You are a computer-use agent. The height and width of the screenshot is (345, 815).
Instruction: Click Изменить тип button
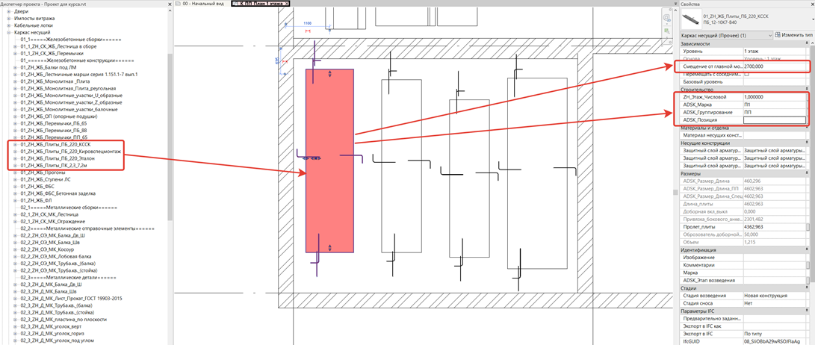point(793,35)
